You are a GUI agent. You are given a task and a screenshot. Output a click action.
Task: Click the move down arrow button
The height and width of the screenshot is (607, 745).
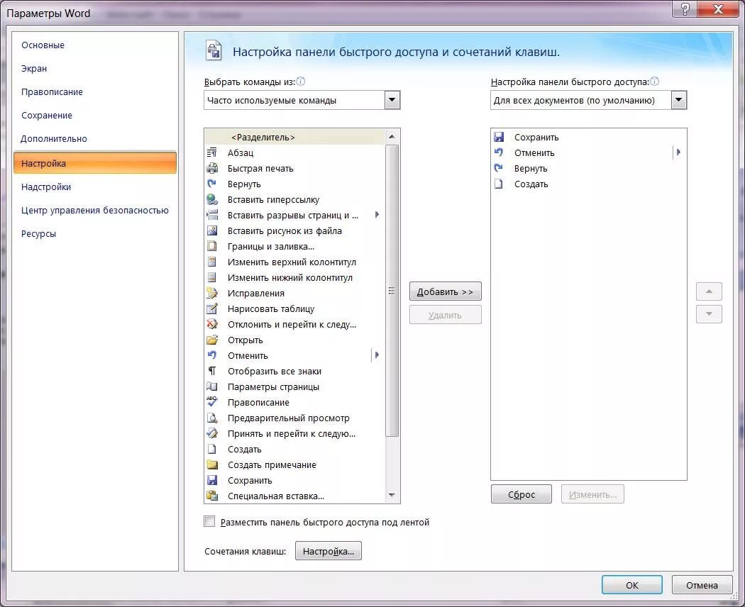pyautogui.click(x=709, y=314)
